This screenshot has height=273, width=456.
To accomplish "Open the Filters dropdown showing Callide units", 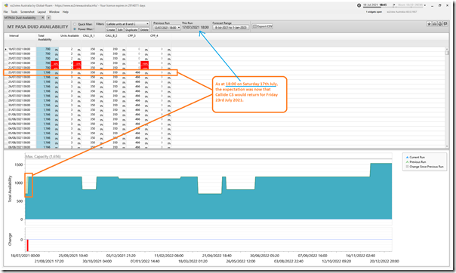I will point(128,24).
